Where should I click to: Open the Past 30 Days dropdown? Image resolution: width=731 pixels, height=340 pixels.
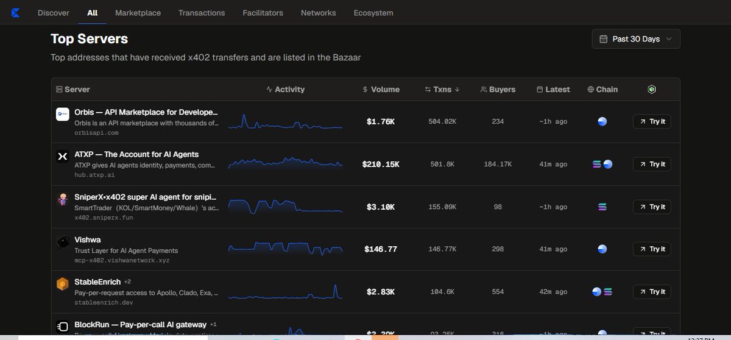point(636,39)
